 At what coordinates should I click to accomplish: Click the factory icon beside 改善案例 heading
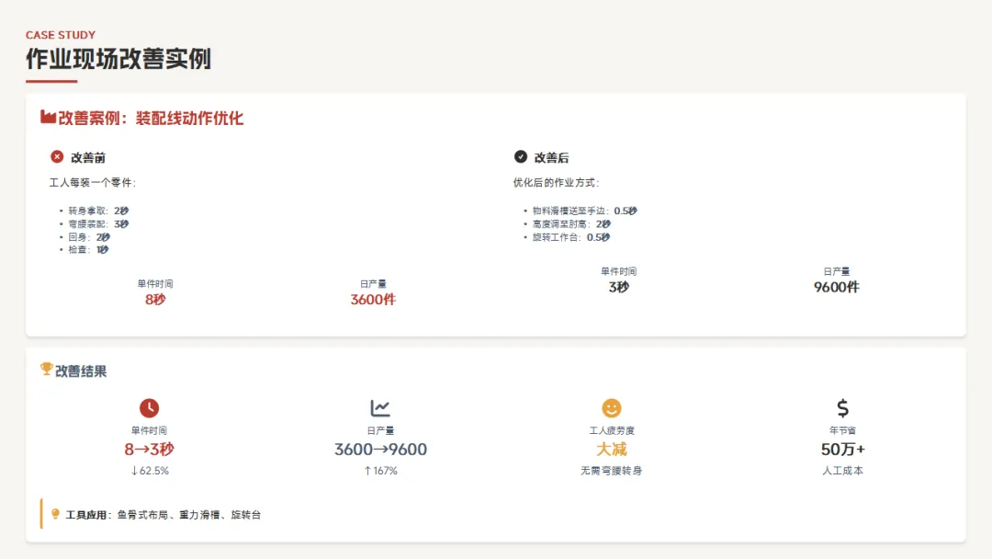point(48,118)
